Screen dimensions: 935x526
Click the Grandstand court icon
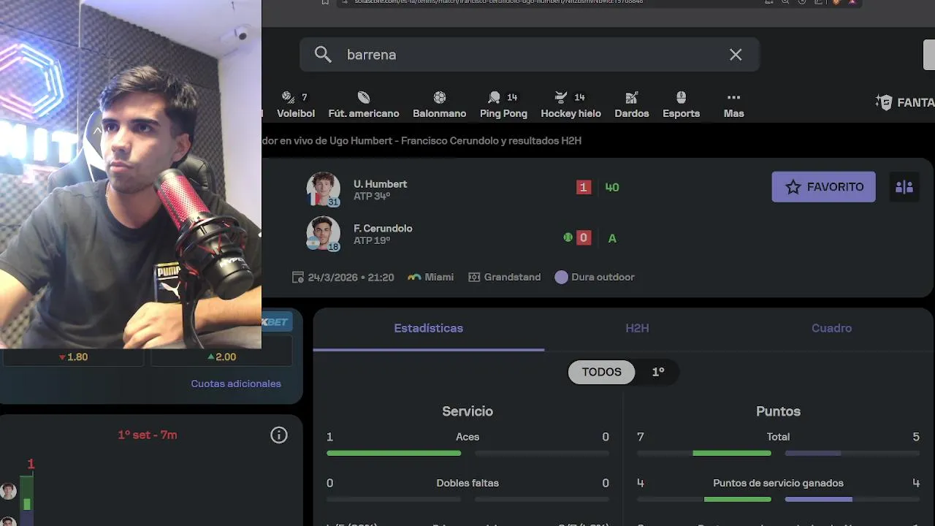click(x=474, y=277)
